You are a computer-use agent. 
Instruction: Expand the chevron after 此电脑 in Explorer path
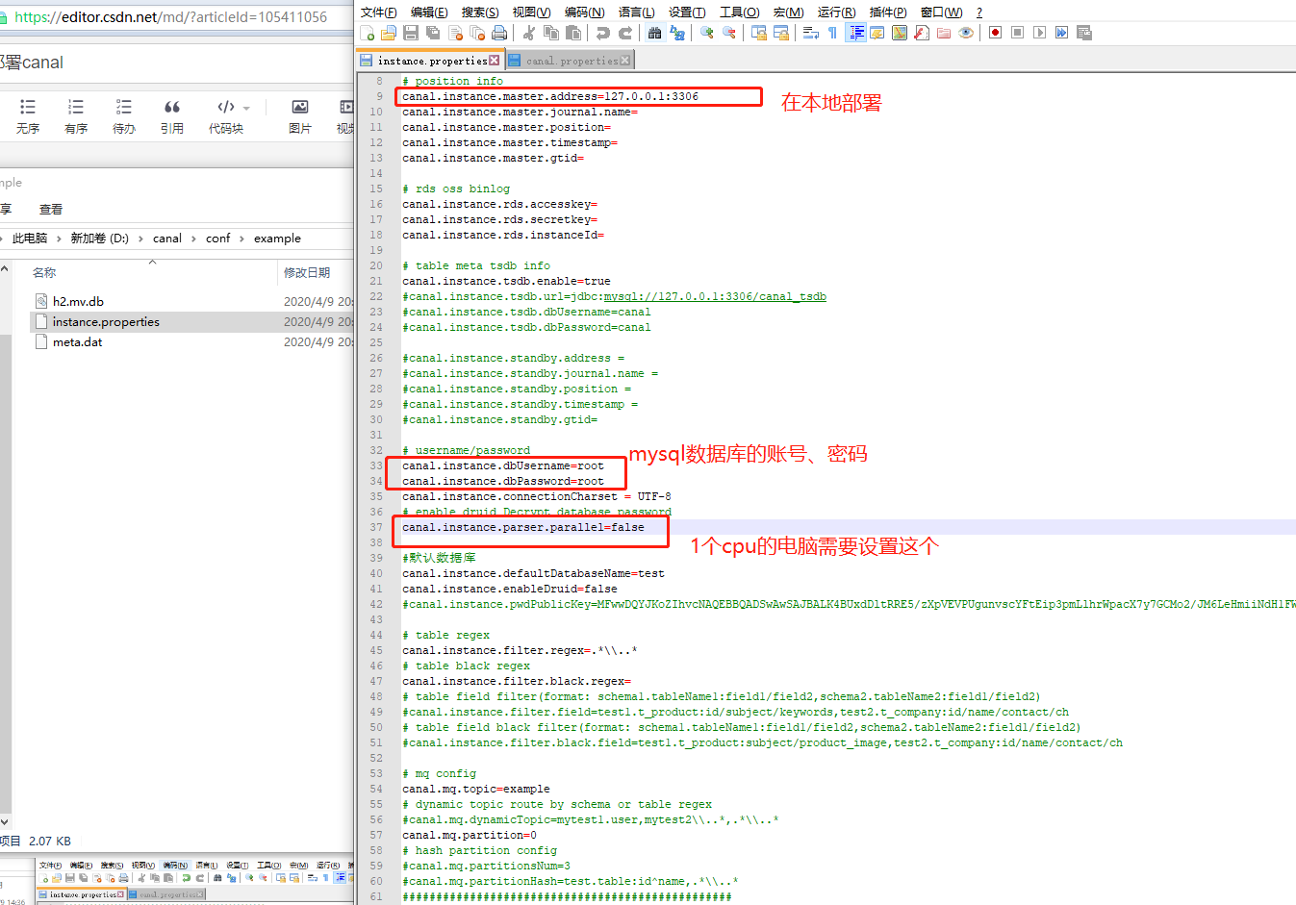pos(59,239)
